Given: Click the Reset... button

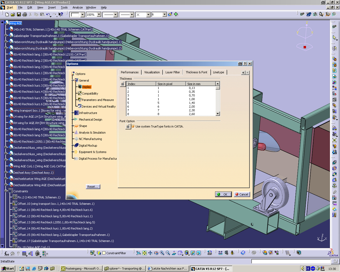Looking at the screenshot, I should [x=93, y=187].
